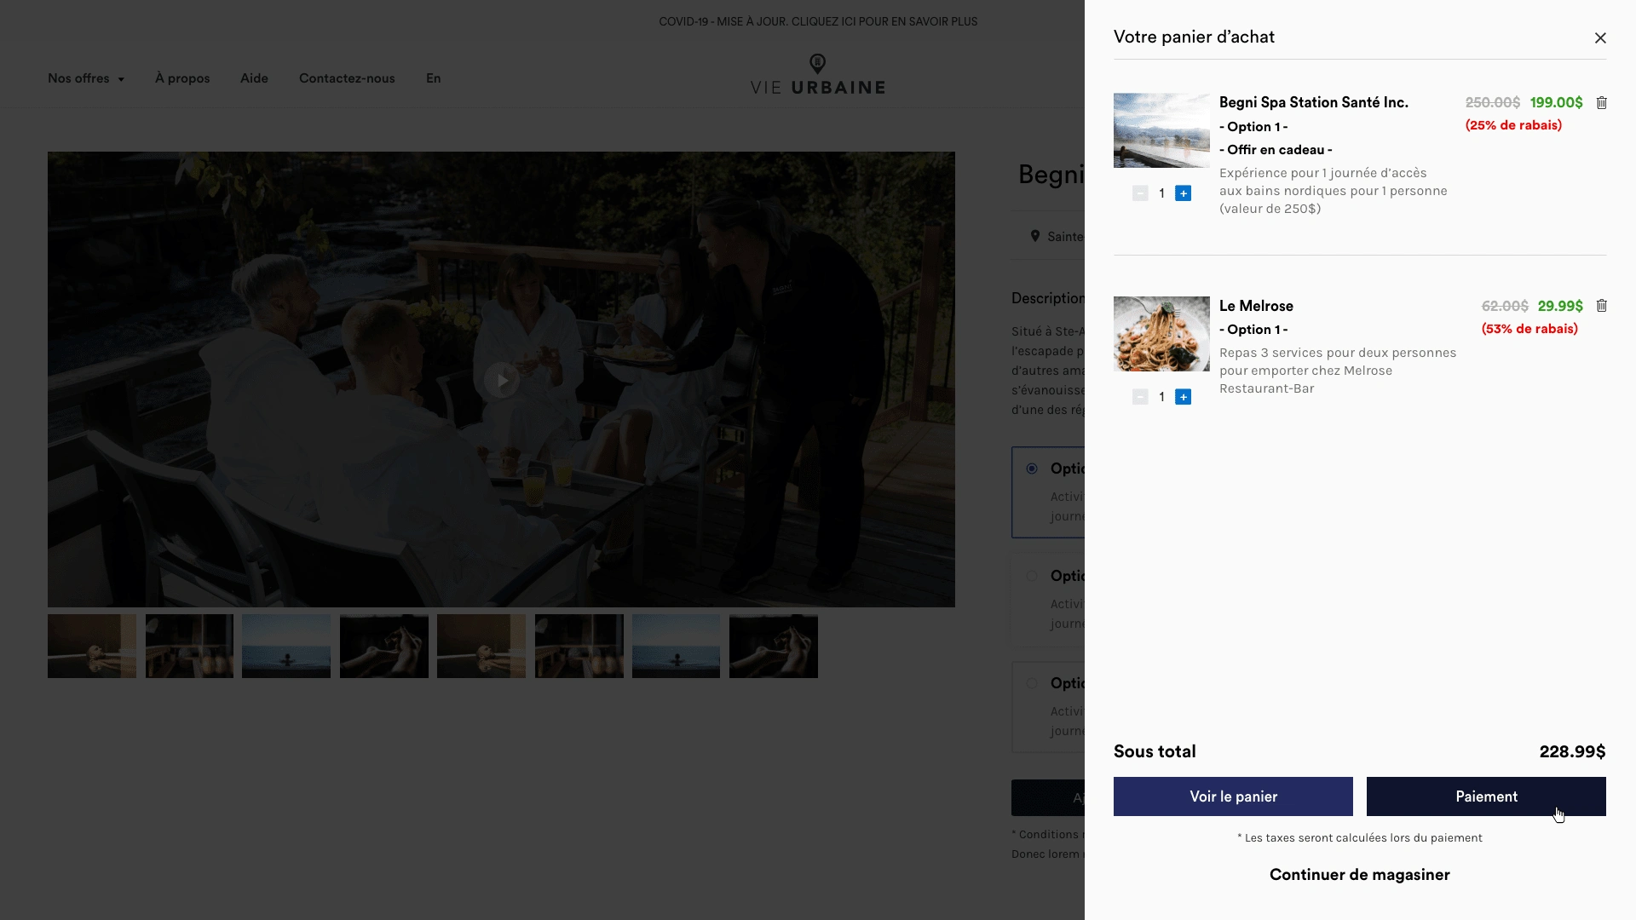The image size is (1636, 920).
Task: Select the third gallery thumbnail with swimmer
Action: (x=286, y=647)
